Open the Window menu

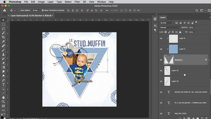point(102,2)
